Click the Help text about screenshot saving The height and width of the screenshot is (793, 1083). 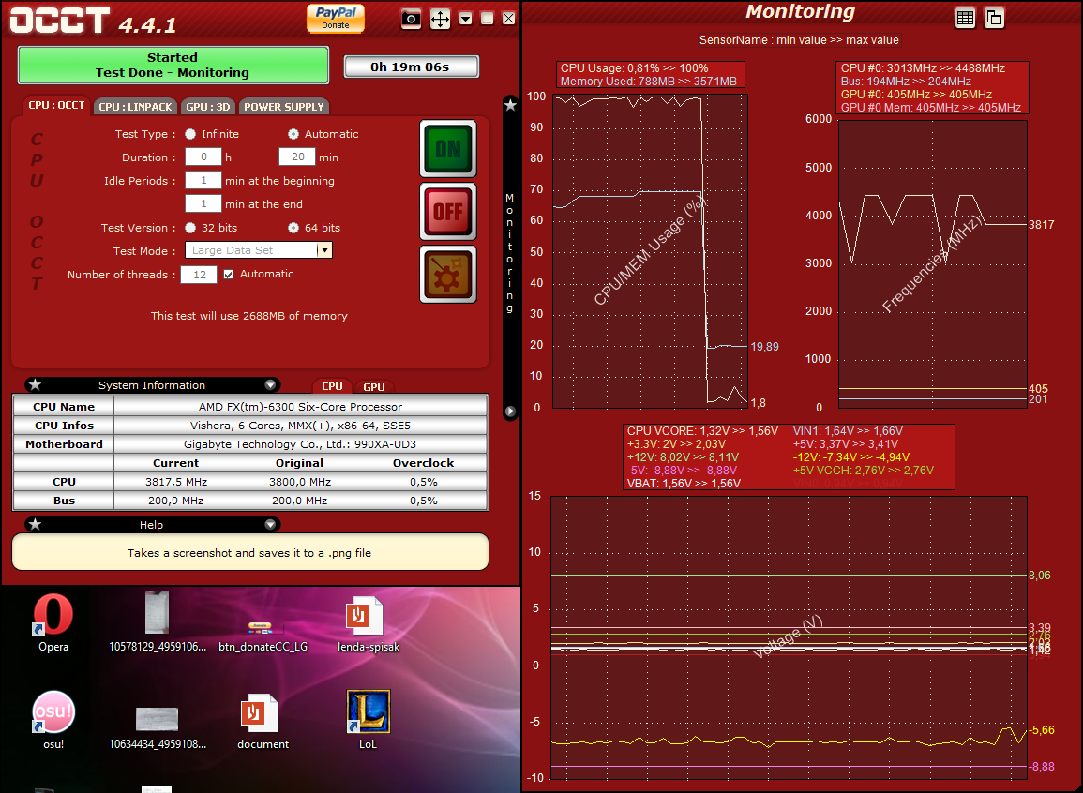pos(249,553)
